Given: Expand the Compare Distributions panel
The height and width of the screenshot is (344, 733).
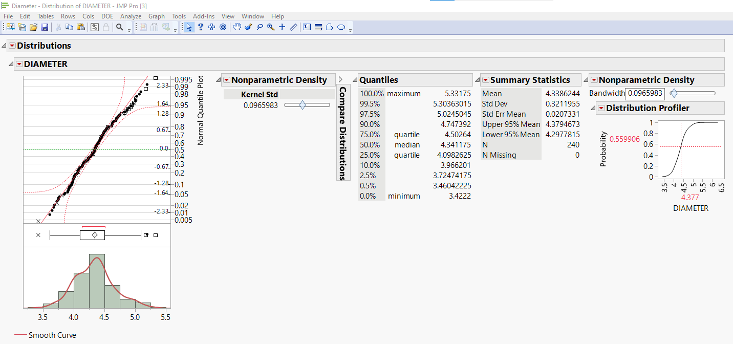Looking at the screenshot, I should [x=340, y=79].
